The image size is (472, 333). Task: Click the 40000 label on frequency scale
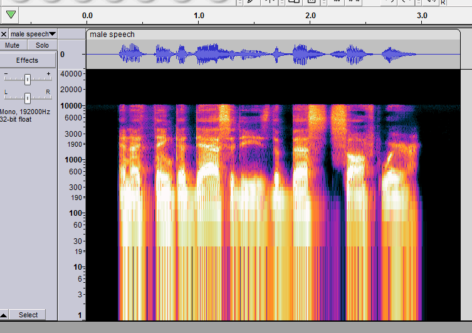coord(71,74)
